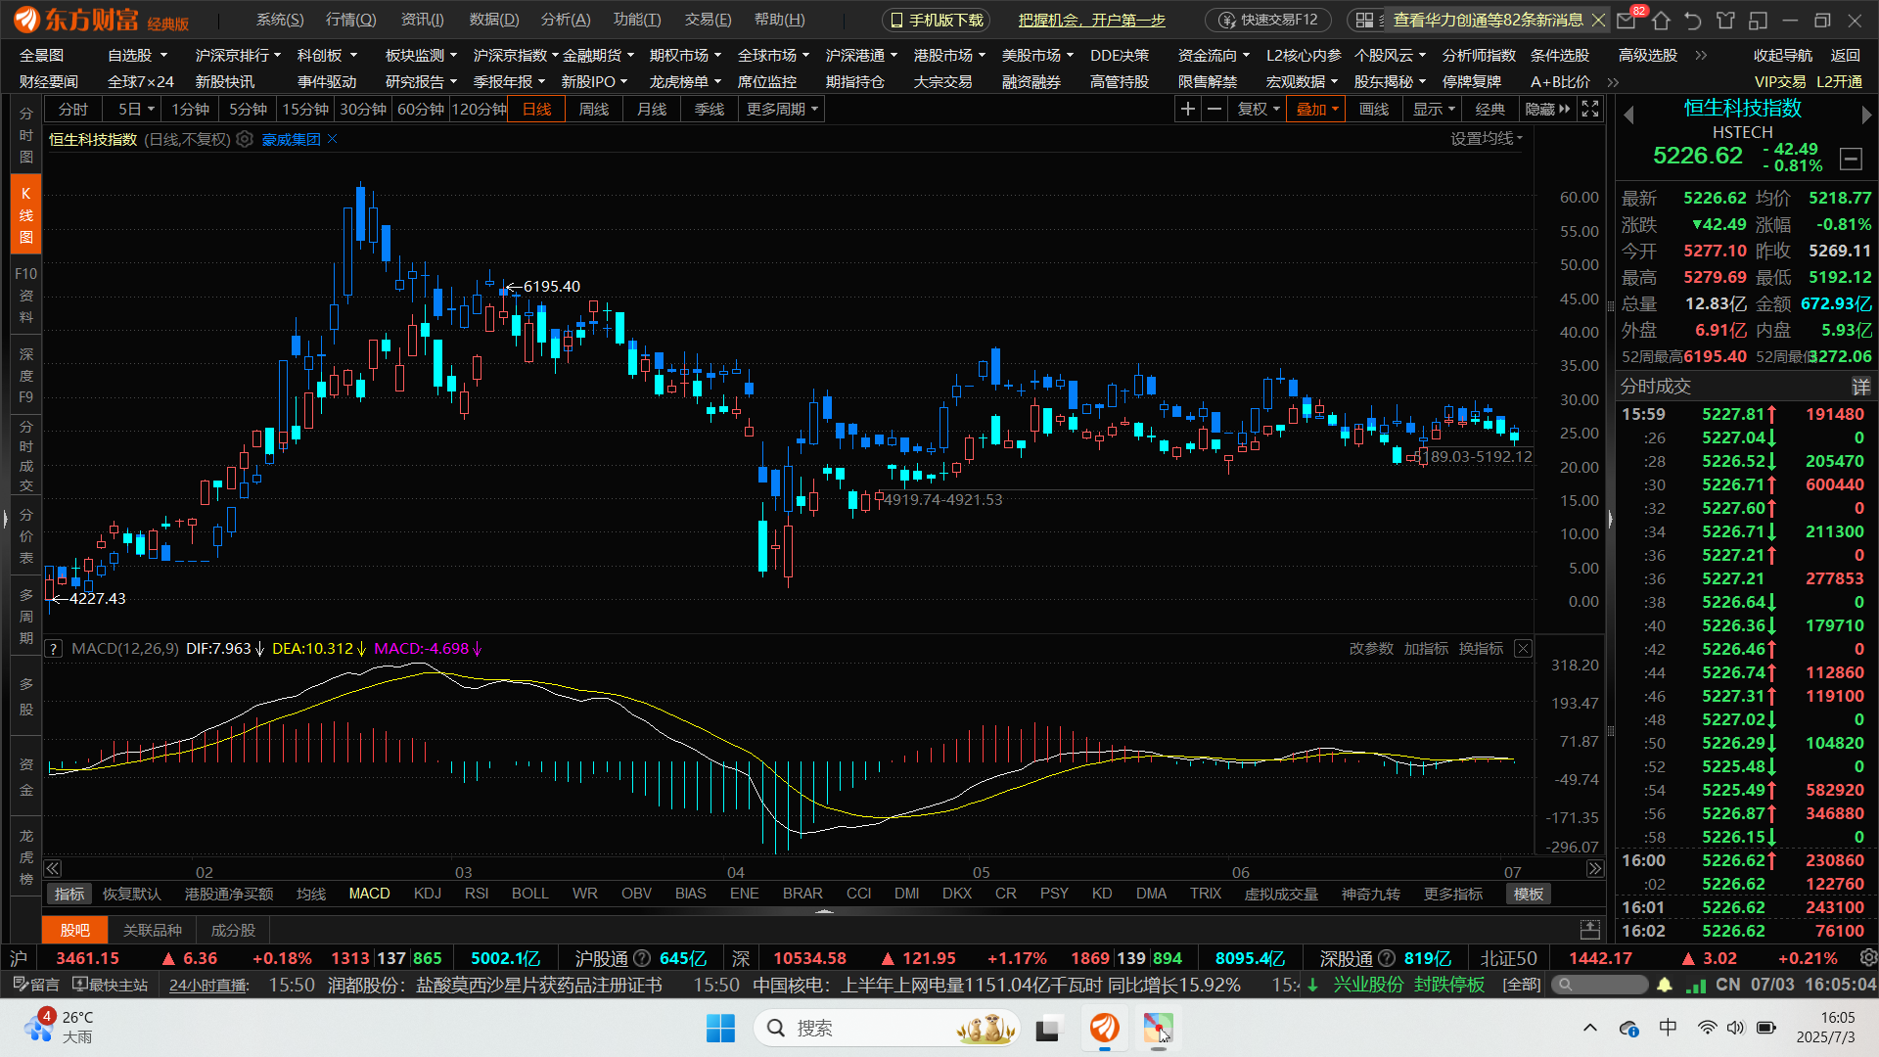Image resolution: width=1879 pixels, height=1057 pixels.
Task: Click 收起导航 to collapse navigation
Action: [1782, 56]
